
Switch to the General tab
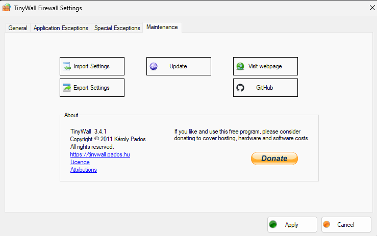[18, 28]
